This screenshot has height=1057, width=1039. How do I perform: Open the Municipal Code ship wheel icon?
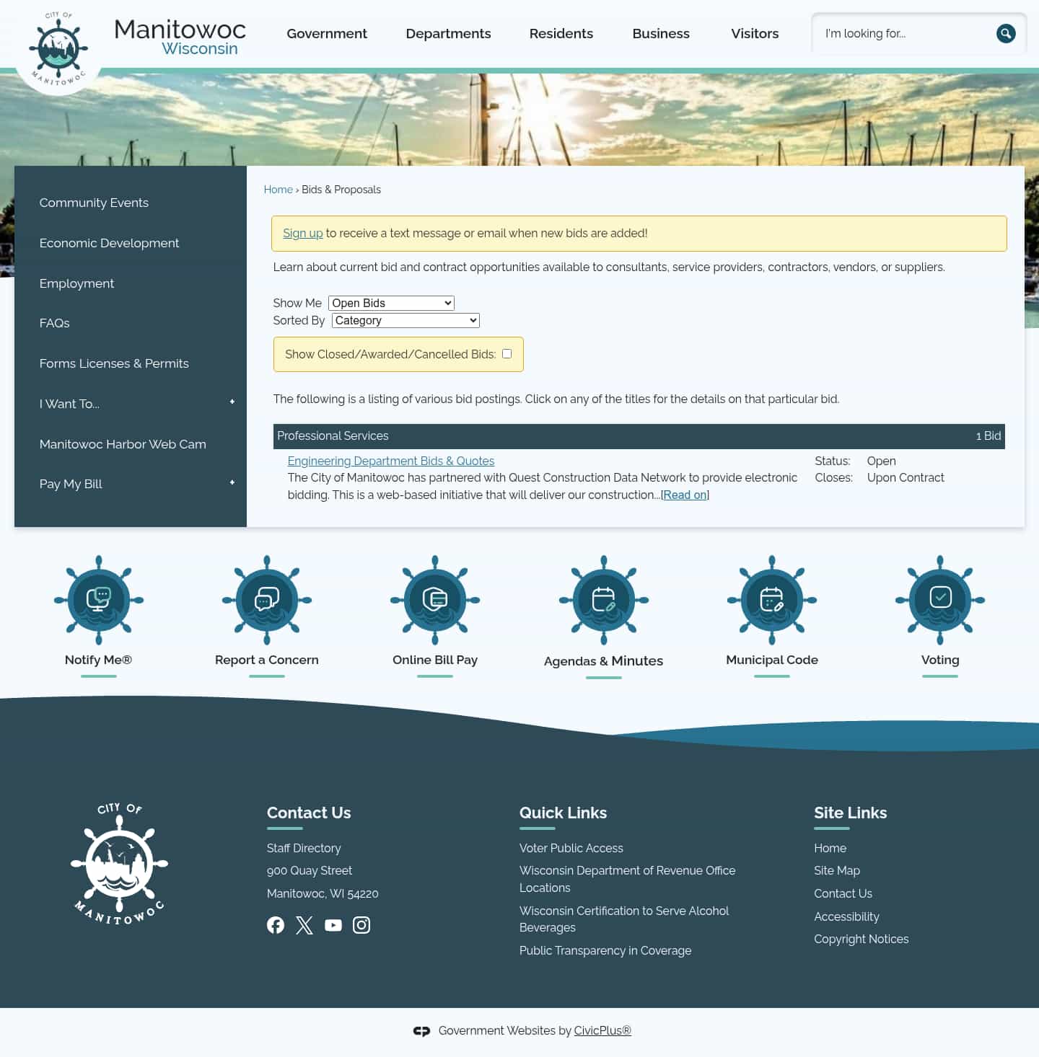[771, 601]
